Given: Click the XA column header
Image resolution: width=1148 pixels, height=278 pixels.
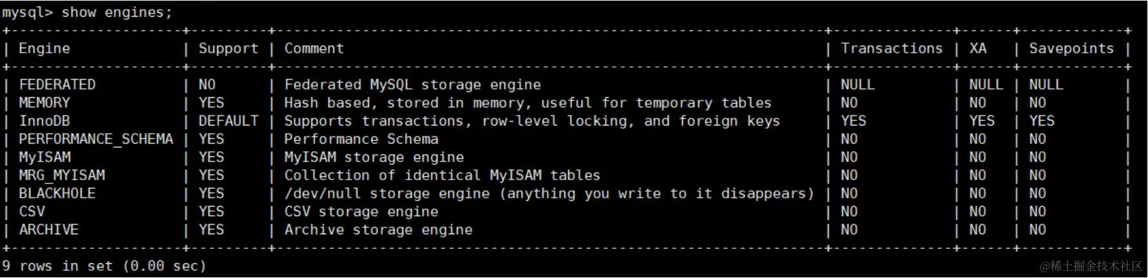Looking at the screenshot, I should coord(978,48).
